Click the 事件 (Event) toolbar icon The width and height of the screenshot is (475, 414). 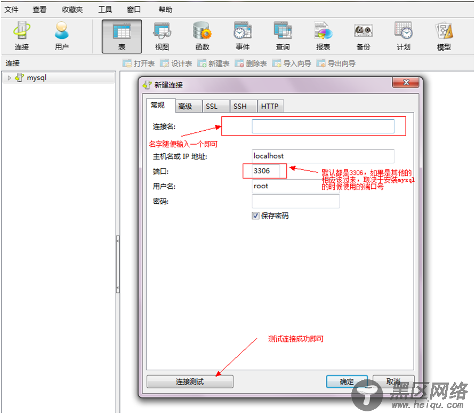243,36
